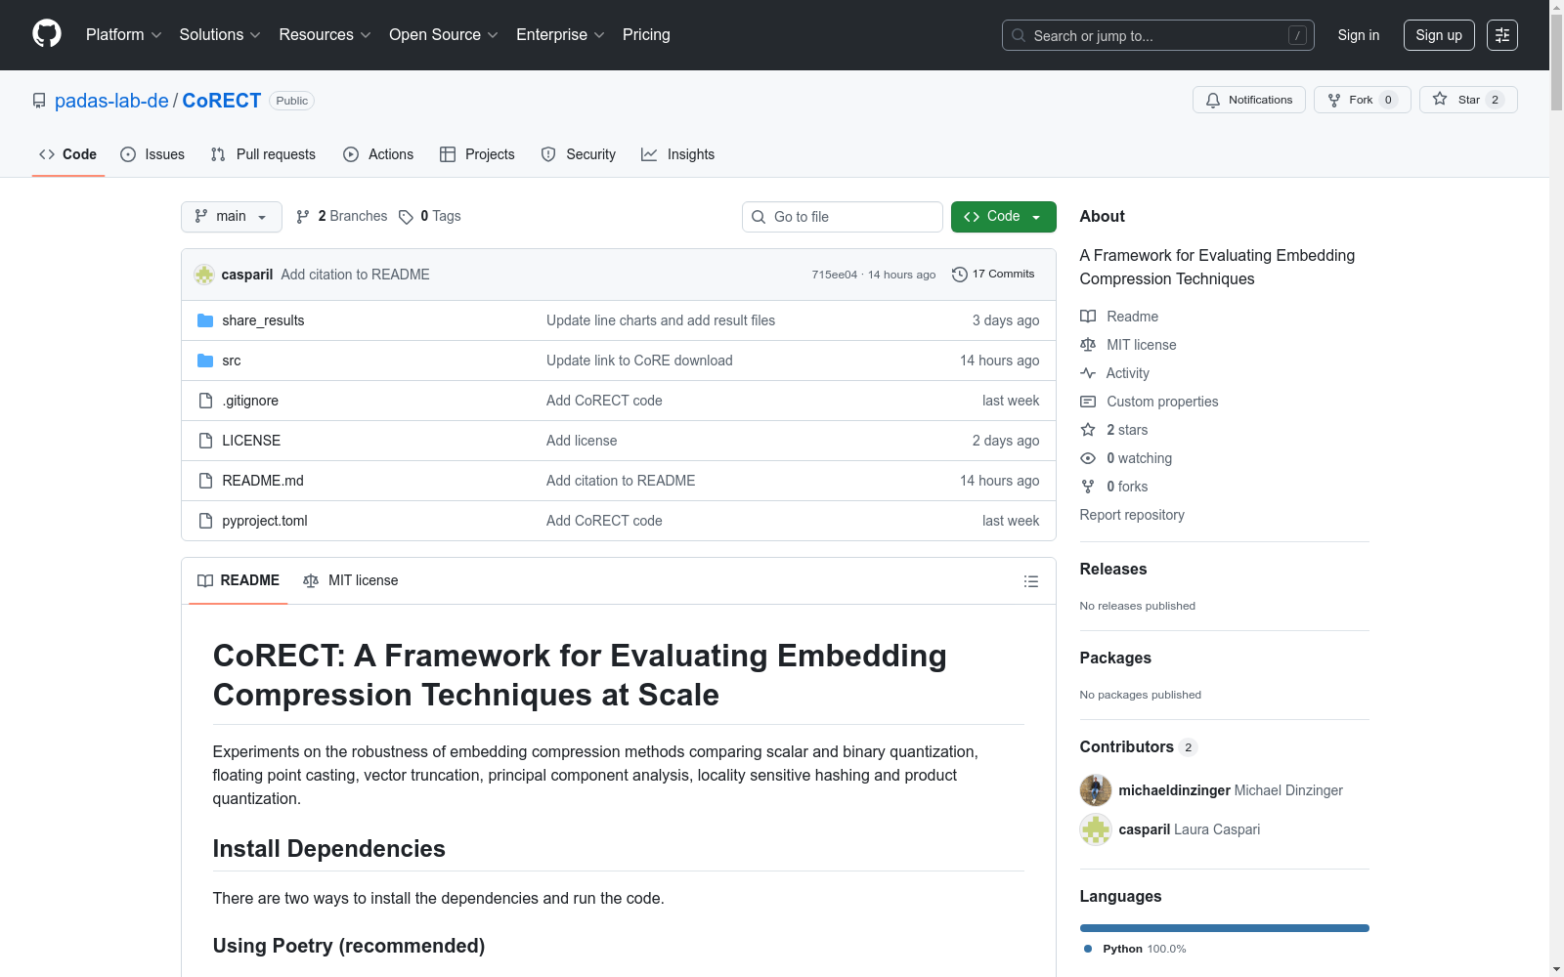Select the README tab
1564x977 pixels.
pos(239,580)
